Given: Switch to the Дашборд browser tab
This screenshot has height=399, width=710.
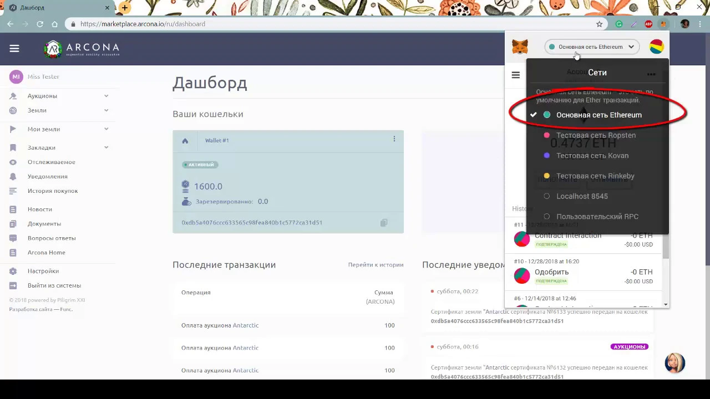Looking at the screenshot, I should pos(57,8).
